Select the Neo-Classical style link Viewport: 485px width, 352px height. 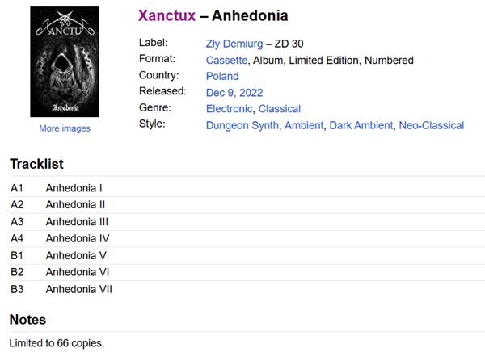(x=432, y=125)
